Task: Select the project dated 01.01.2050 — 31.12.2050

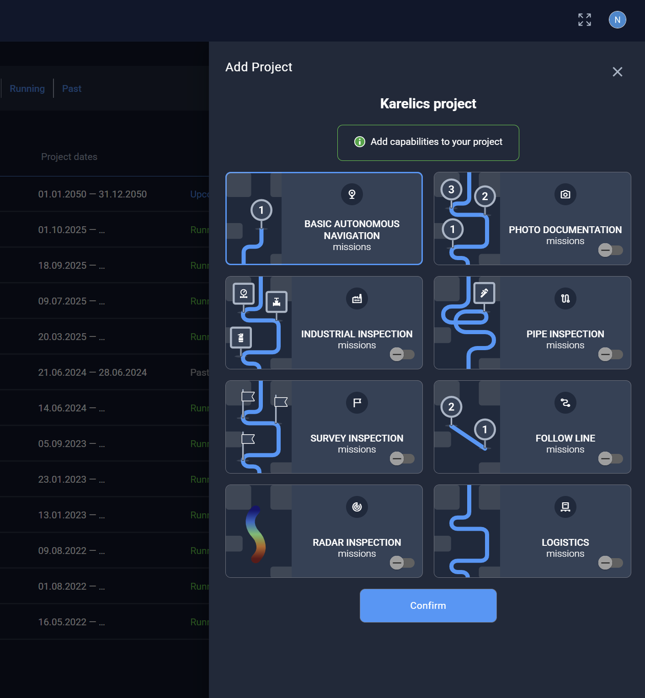Action: (x=92, y=194)
